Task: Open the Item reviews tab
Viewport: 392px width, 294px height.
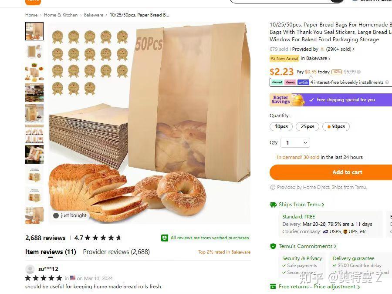Action: tap(51, 252)
